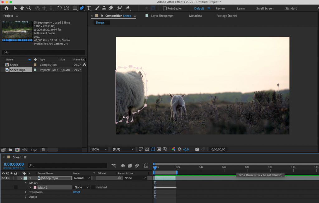The width and height of the screenshot is (319, 203).
Task: Click the Reset link for Transform
Action: pyautogui.click(x=76, y=192)
